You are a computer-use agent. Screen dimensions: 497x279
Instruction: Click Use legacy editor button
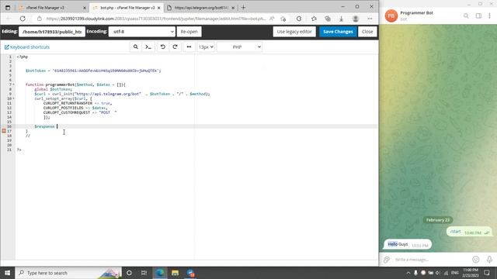294,32
